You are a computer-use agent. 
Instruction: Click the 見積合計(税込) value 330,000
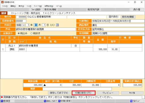tap(132, 85)
